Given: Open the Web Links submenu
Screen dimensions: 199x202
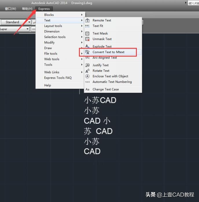Looking at the screenshot, I should [x=60, y=72].
